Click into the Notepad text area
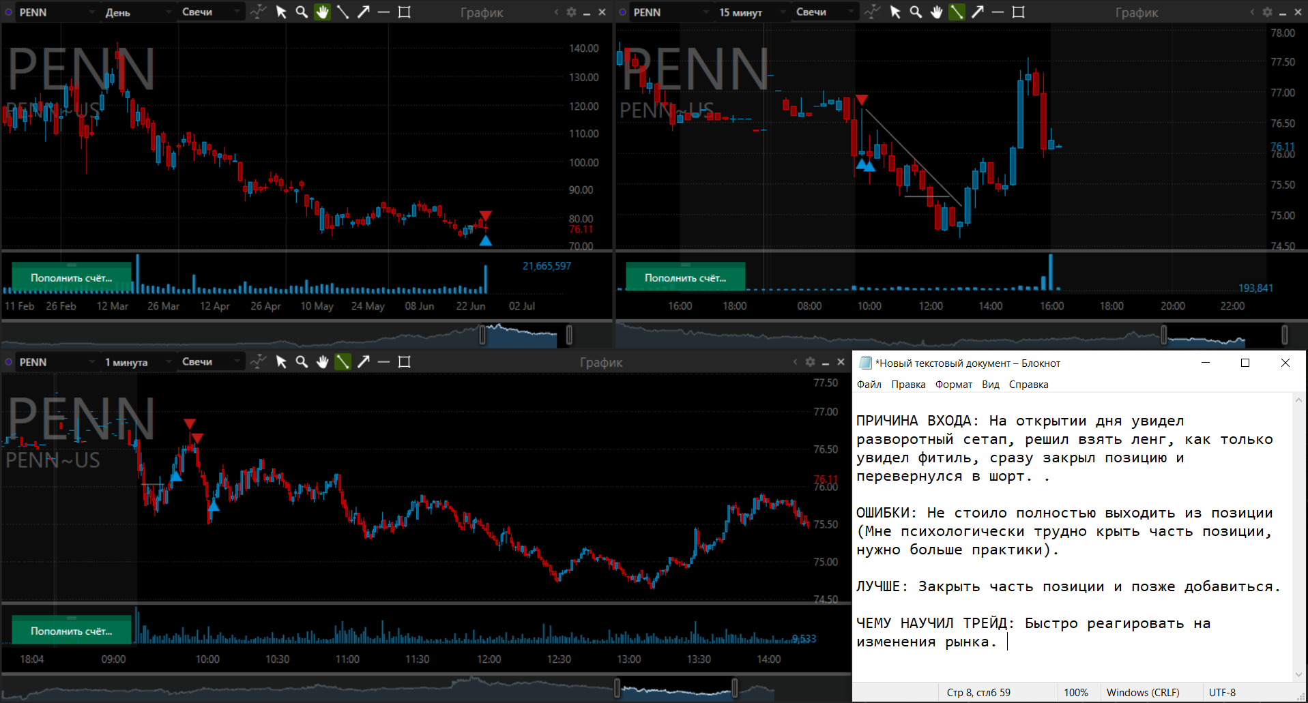This screenshot has height=703, width=1308. click(1071, 539)
